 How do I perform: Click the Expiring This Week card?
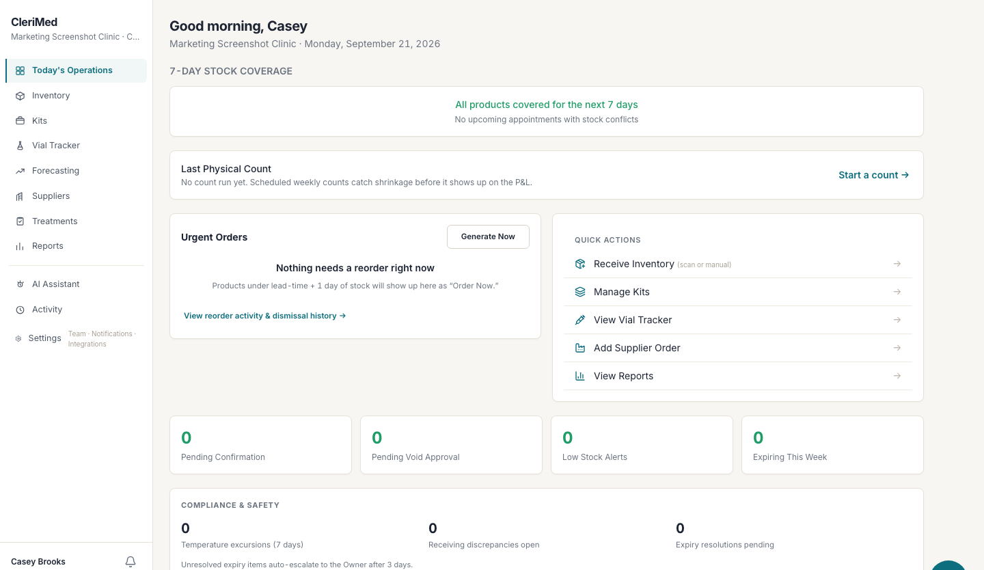tap(832, 445)
